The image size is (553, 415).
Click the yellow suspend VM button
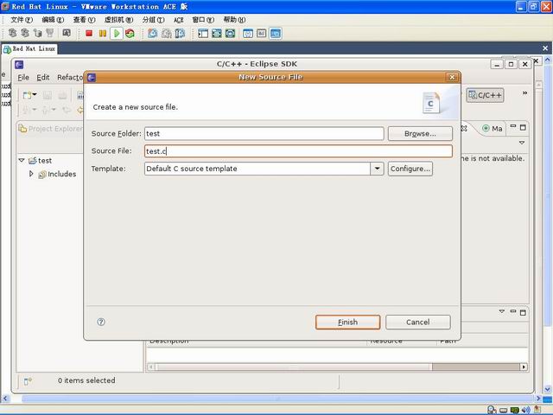coord(103,34)
